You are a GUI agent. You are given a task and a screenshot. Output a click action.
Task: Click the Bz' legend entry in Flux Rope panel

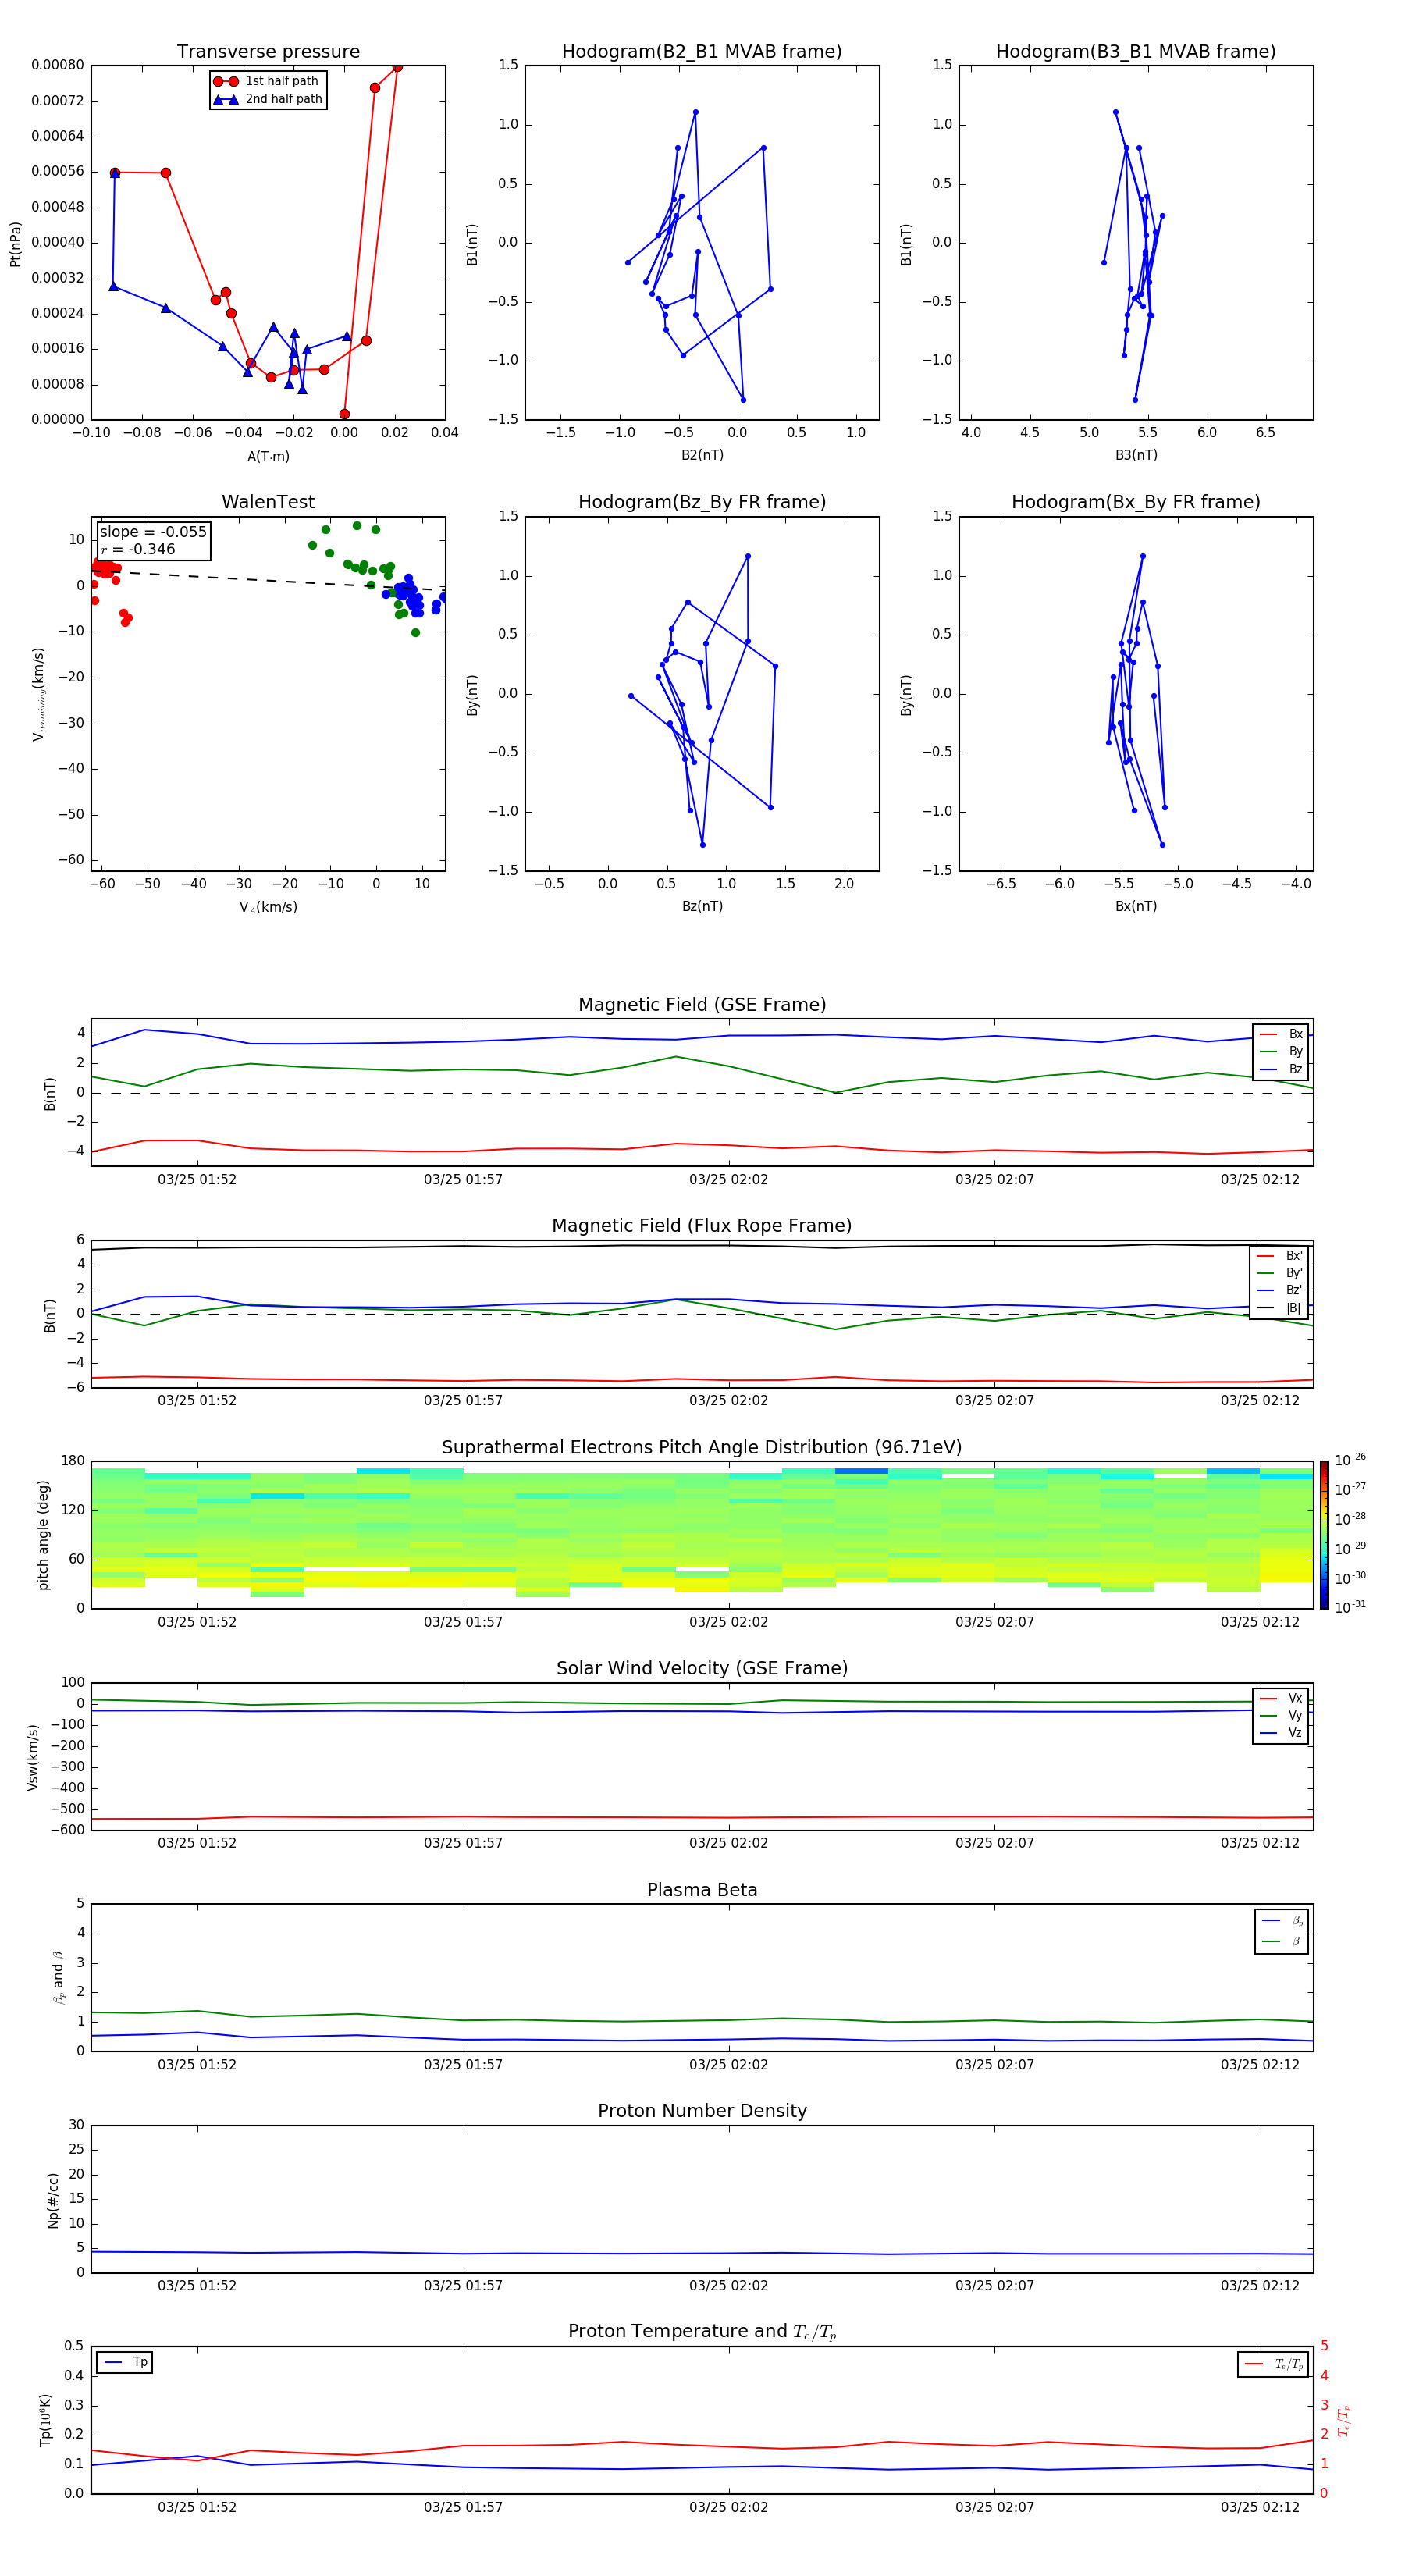[1280, 1291]
